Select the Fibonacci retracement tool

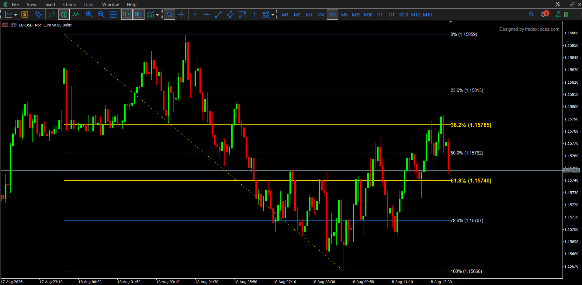242,15
